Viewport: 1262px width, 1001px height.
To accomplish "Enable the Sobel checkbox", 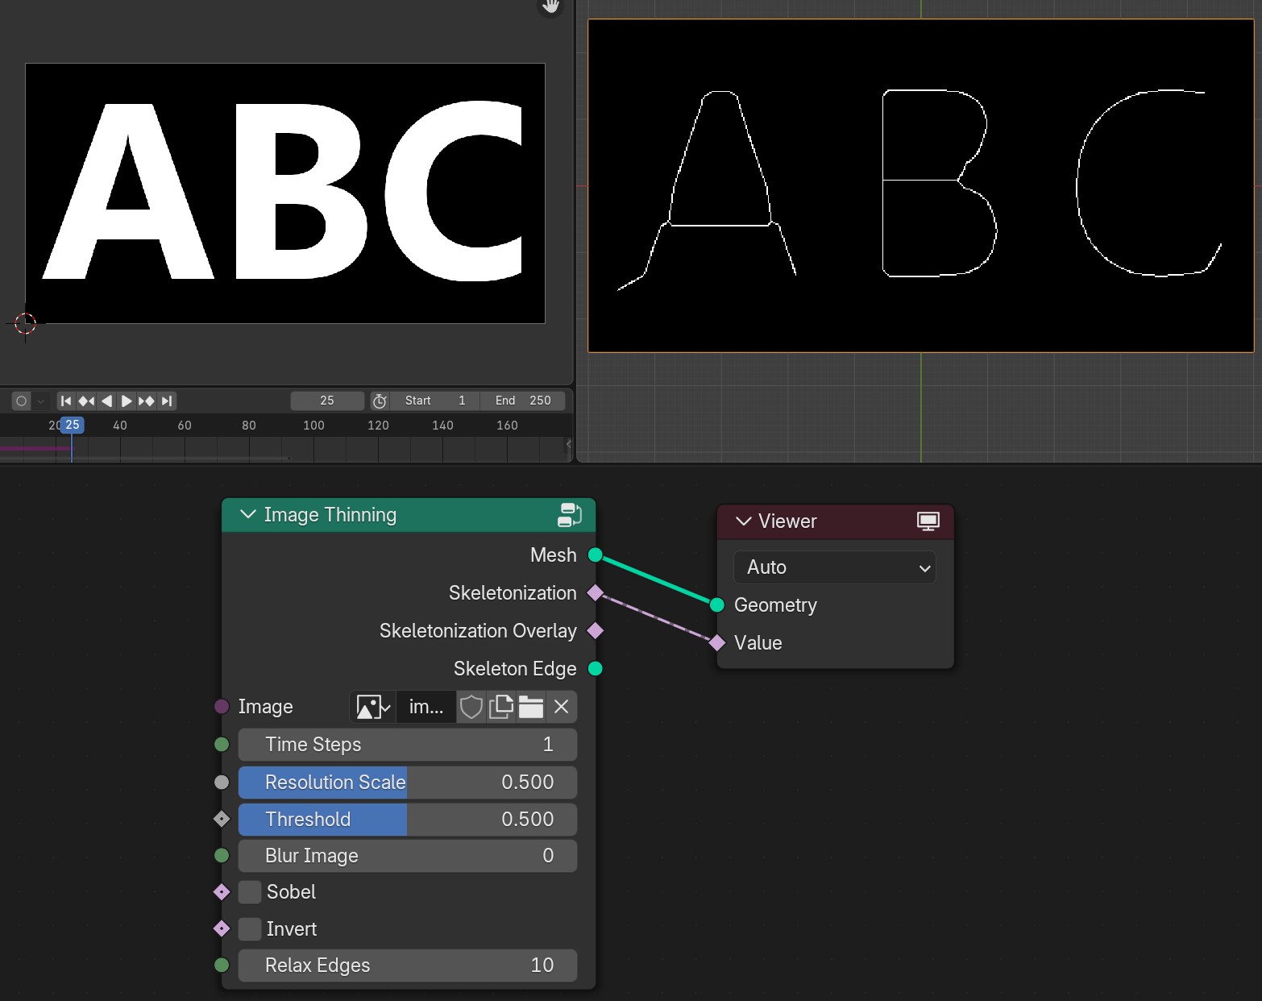I will (x=251, y=892).
